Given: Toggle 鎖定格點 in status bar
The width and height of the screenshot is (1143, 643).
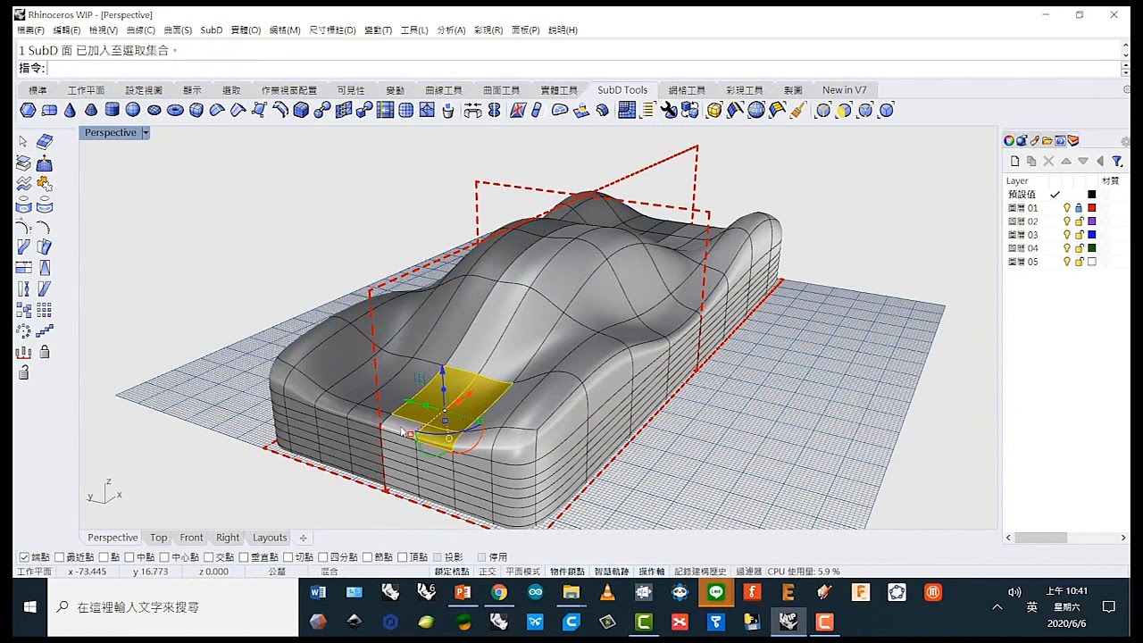Looking at the screenshot, I should [452, 572].
